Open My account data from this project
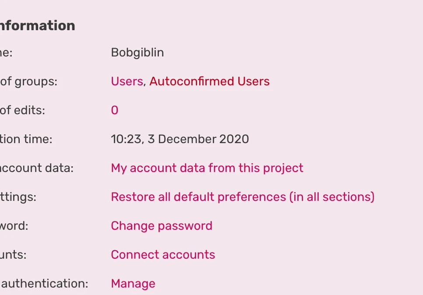 [x=207, y=168]
